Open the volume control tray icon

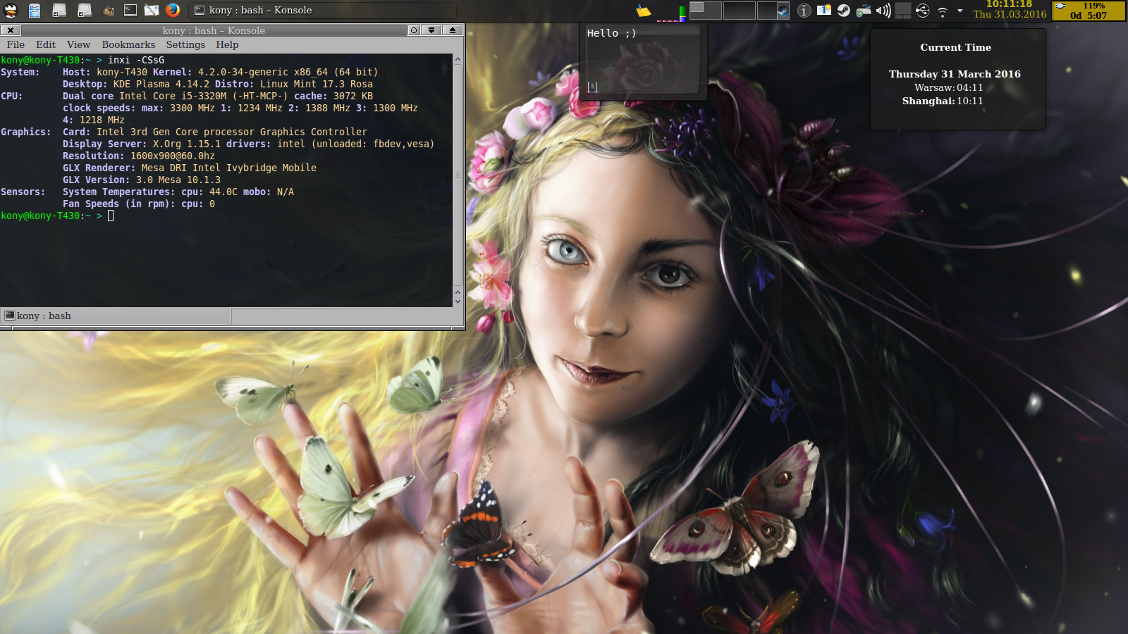pyautogui.click(x=883, y=11)
